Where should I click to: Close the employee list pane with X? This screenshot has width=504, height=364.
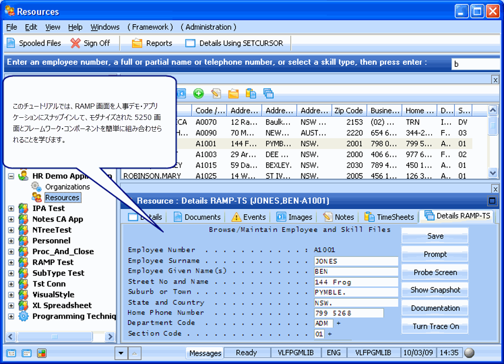[x=495, y=80]
